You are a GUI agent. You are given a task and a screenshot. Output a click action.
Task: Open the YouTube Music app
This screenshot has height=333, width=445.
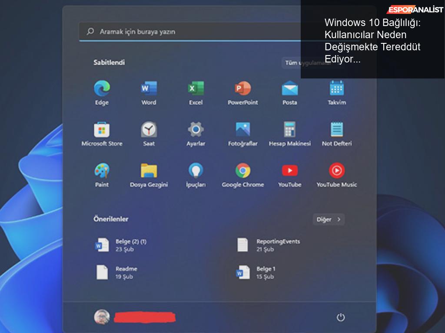(336, 171)
